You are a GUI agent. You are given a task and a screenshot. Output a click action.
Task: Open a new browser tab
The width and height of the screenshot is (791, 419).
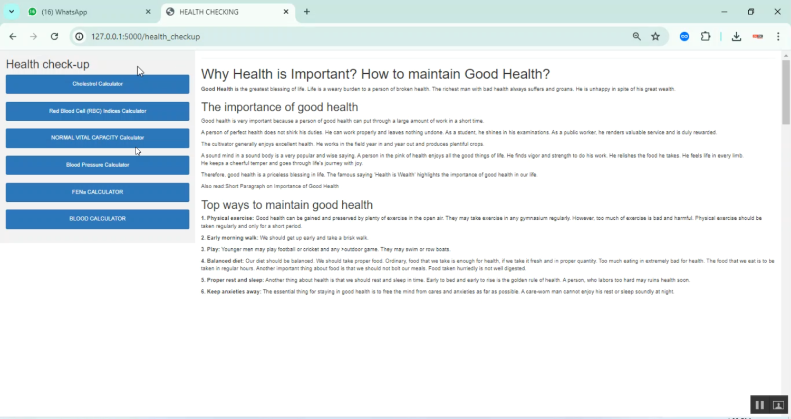click(x=307, y=12)
